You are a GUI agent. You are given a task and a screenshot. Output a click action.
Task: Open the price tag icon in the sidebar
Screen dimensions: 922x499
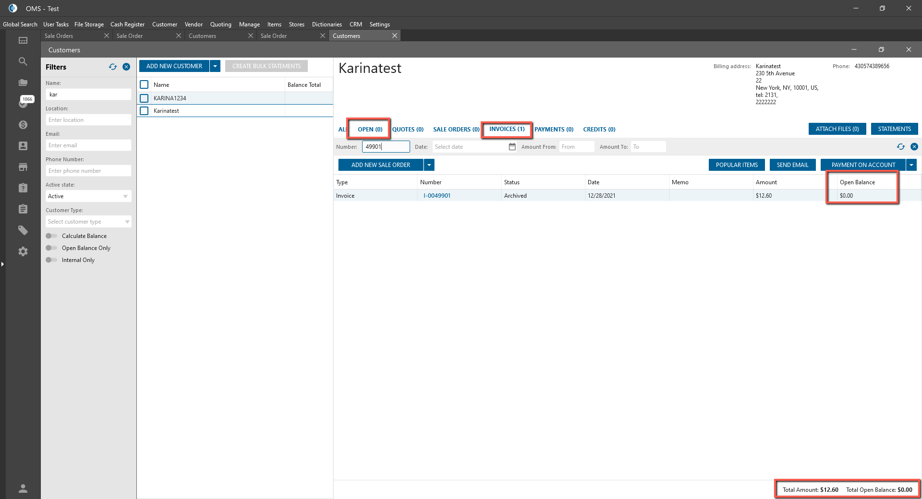(23, 230)
